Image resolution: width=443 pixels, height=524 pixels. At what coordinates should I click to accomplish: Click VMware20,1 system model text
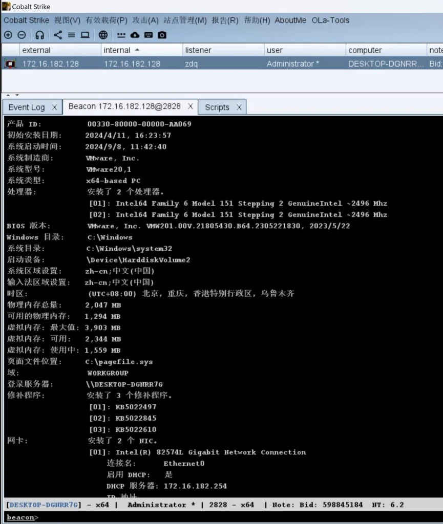(x=109, y=169)
